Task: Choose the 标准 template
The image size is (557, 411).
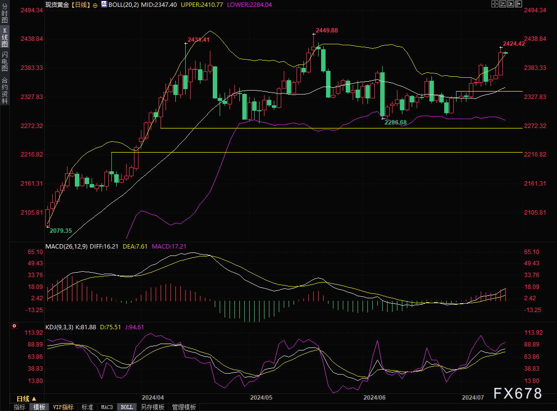Action: (87, 407)
